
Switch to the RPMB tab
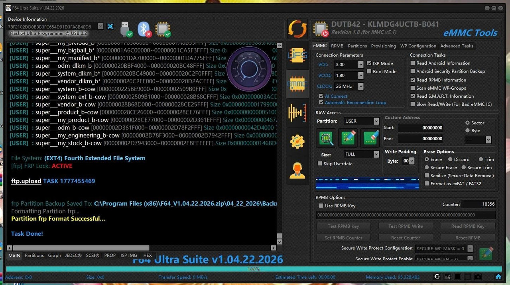pos(337,46)
